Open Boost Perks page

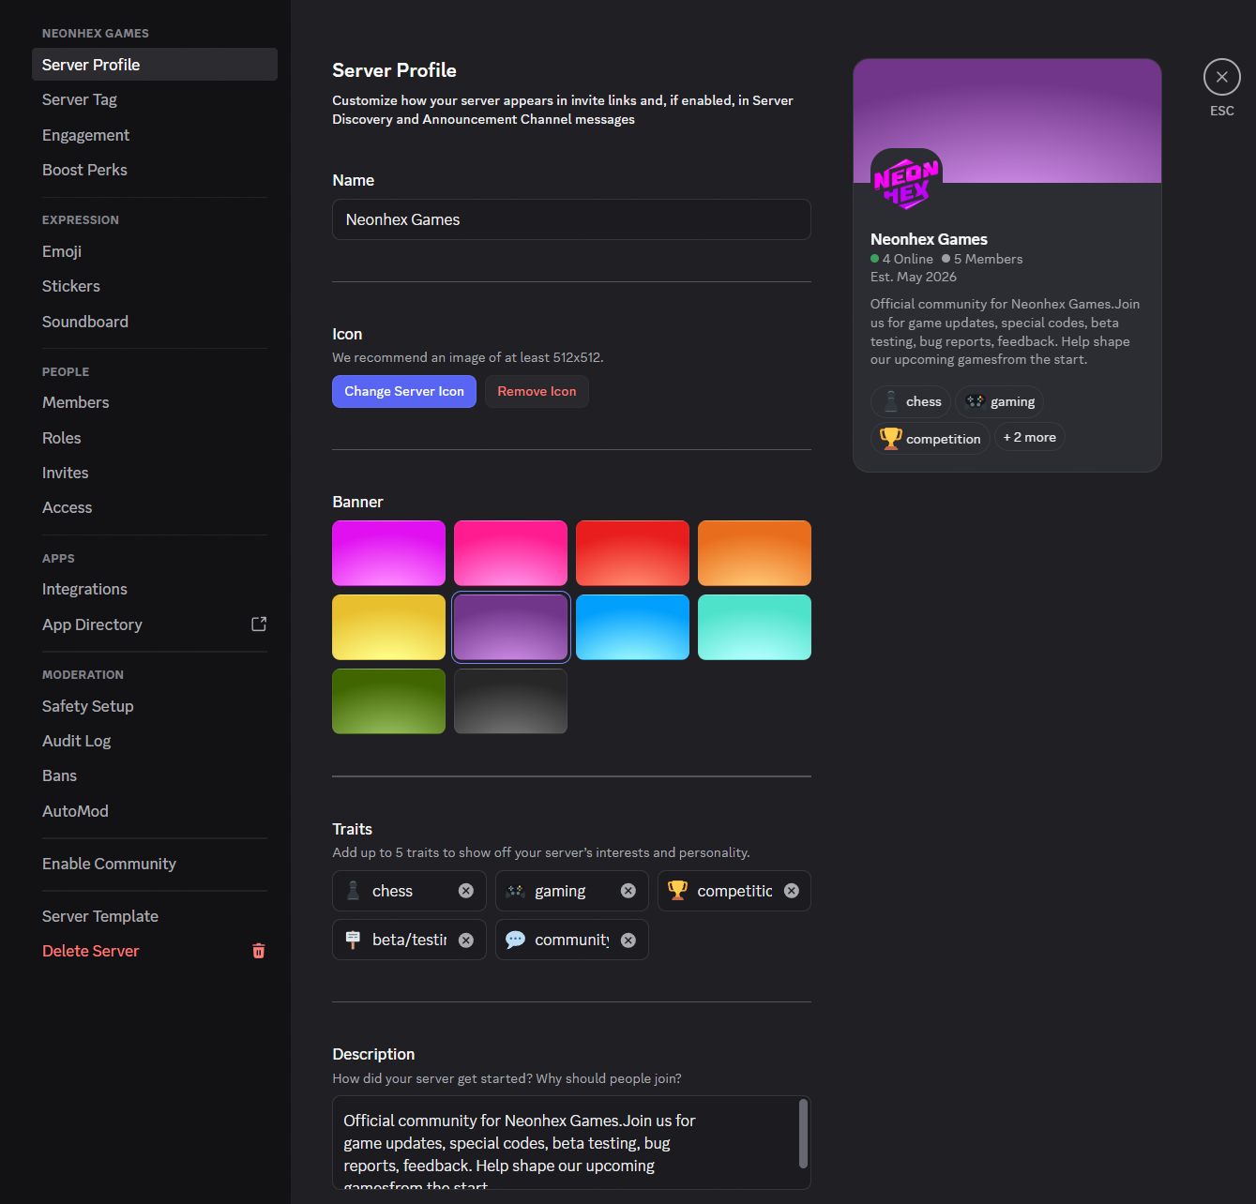click(155, 170)
